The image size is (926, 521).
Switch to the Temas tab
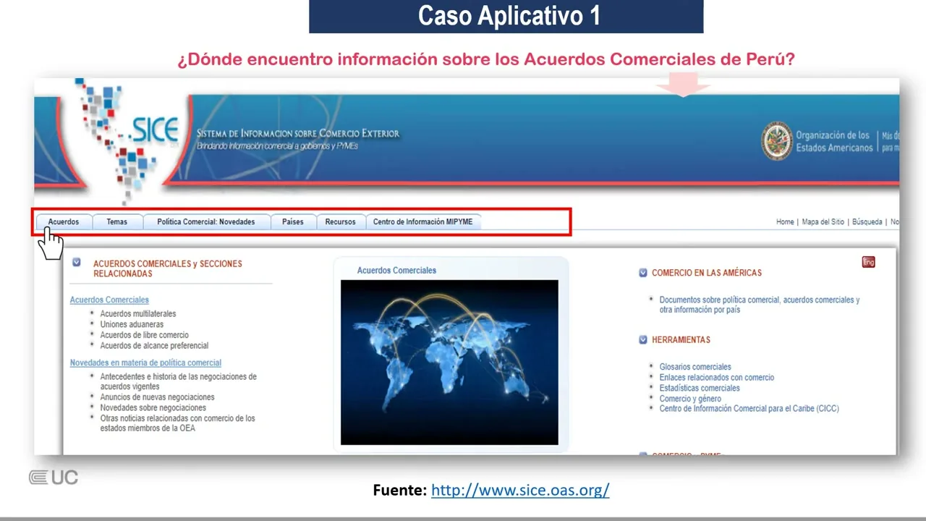pyautogui.click(x=117, y=221)
